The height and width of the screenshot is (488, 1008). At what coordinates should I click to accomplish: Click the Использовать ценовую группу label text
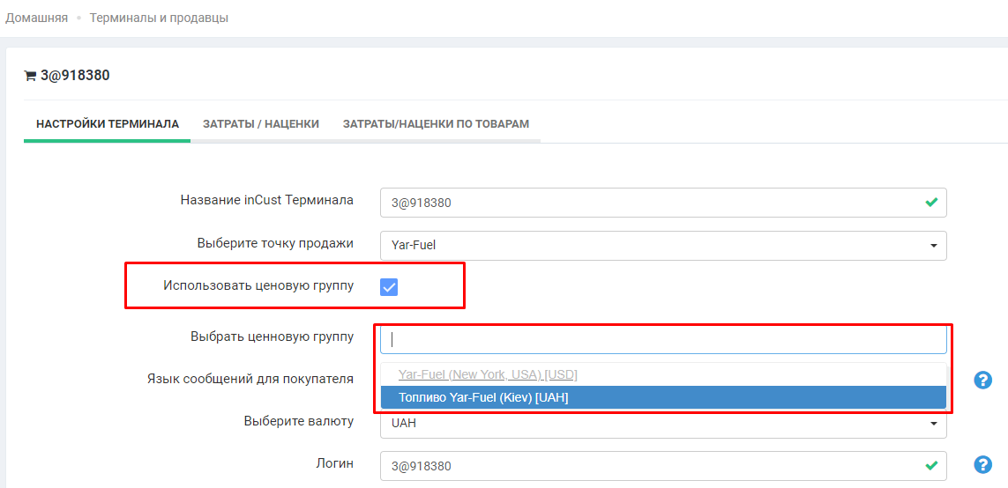pyautogui.click(x=258, y=285)
